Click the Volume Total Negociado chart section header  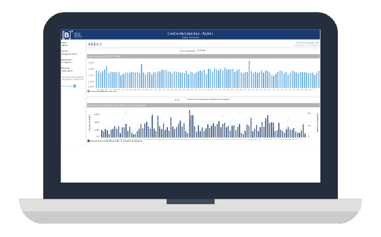pyautogui.click(x=203, y=105)
